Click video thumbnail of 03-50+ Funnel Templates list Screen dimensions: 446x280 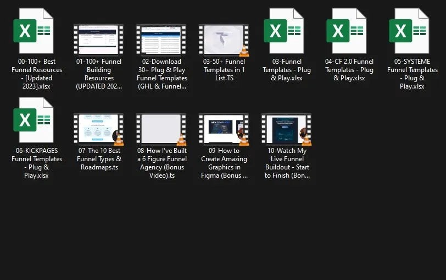223,40
